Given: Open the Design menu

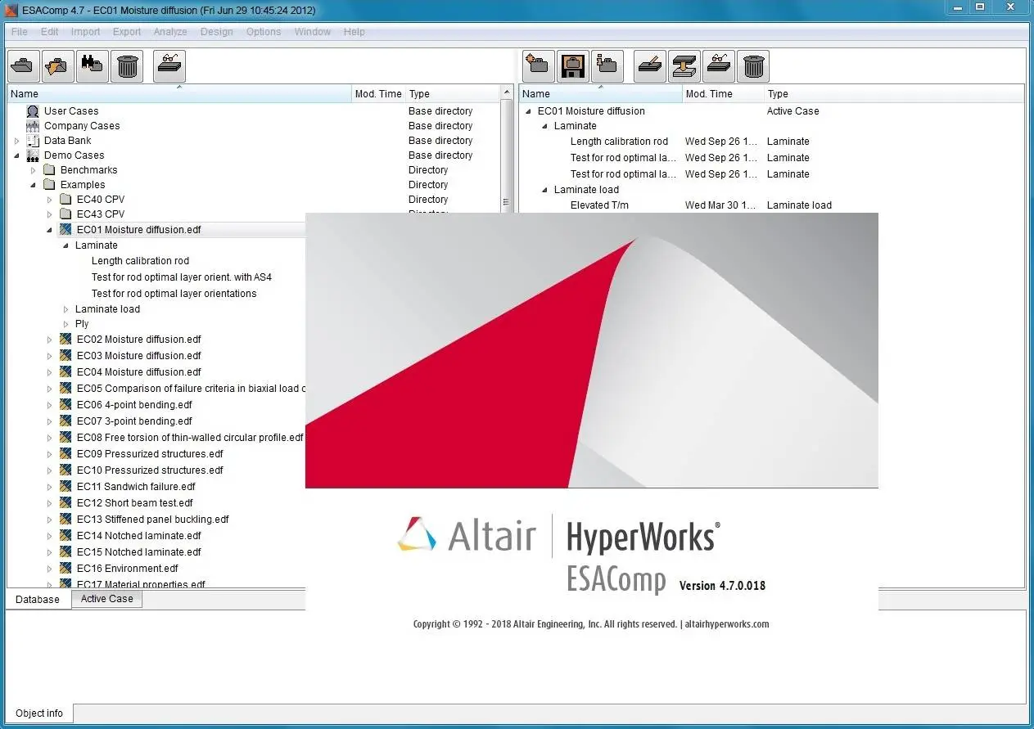Looking at the screenshot, I should point(217,32).
